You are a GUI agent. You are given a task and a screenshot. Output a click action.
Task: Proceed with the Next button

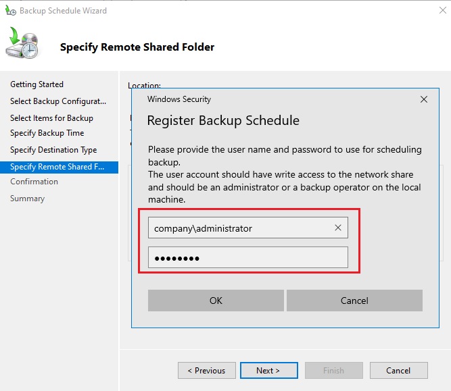(x=268, y=370)
